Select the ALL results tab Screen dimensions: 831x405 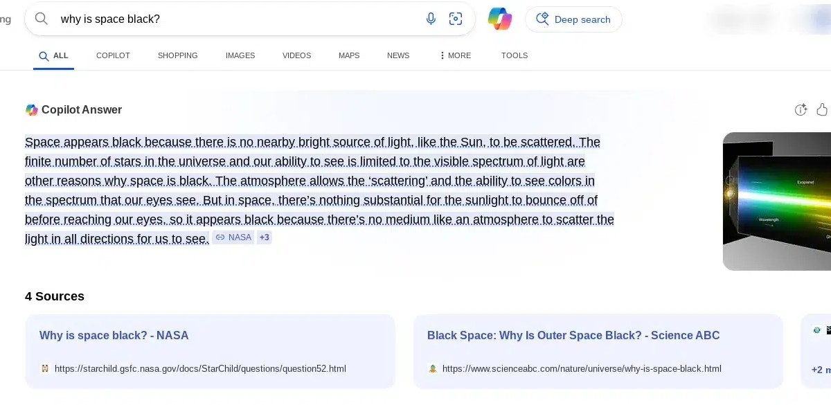[x=53, y=55]
